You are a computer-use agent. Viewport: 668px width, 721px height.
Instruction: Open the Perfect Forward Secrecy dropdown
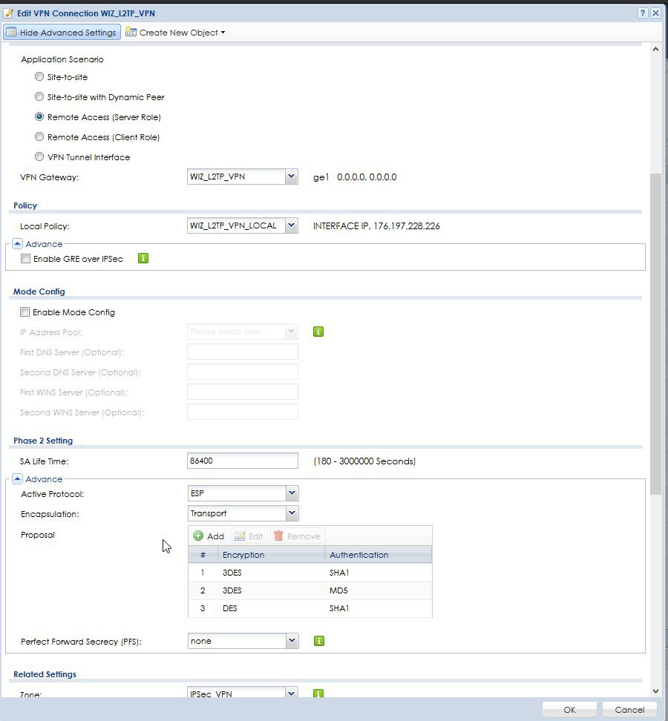[x=292, y=641]
